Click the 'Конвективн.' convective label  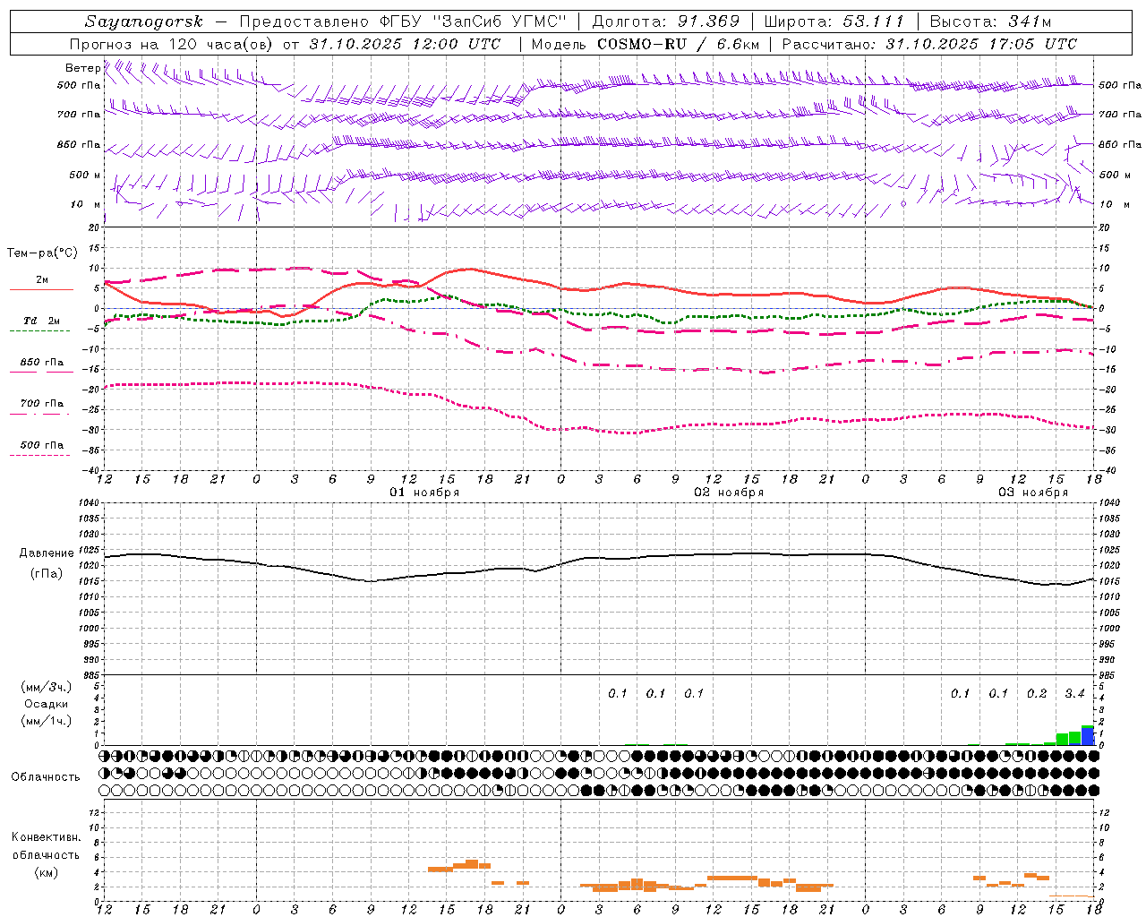pyautogui.click(x=46, y=837)
